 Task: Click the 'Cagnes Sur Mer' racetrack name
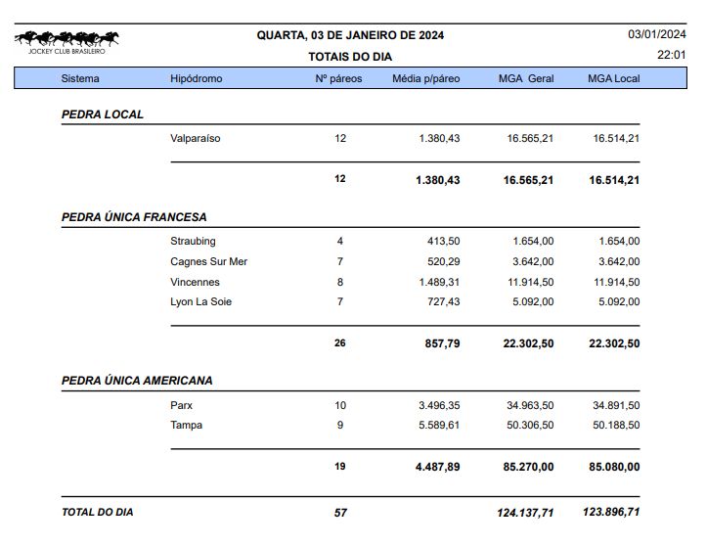click(208, 261)
